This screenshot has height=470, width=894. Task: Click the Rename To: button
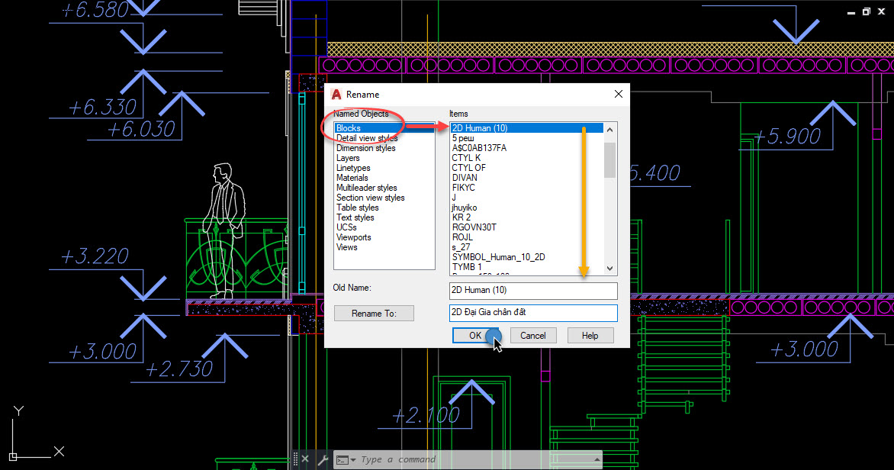pos(374,313)
